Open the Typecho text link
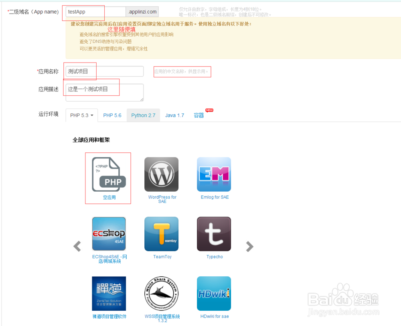This screenshot has height=326, width=401. (215, 257)
